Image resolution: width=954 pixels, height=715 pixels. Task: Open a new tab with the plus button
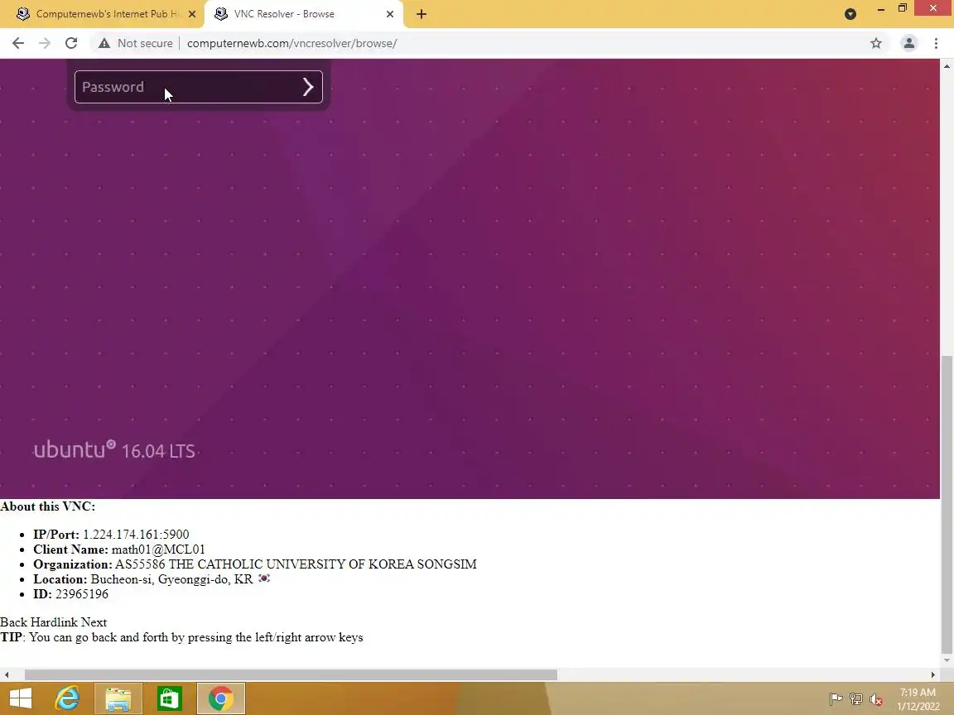pos(422,14)
